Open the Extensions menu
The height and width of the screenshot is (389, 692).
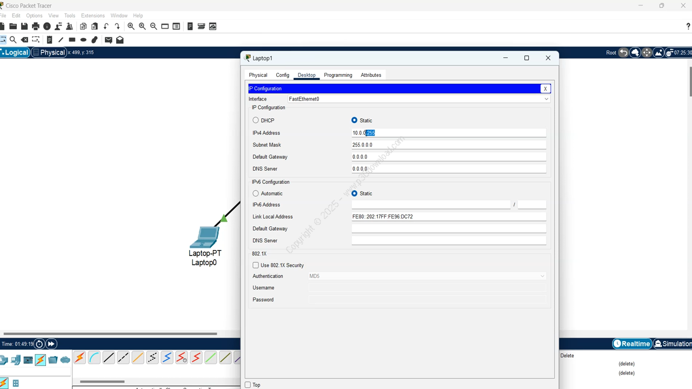coord(93,16)
